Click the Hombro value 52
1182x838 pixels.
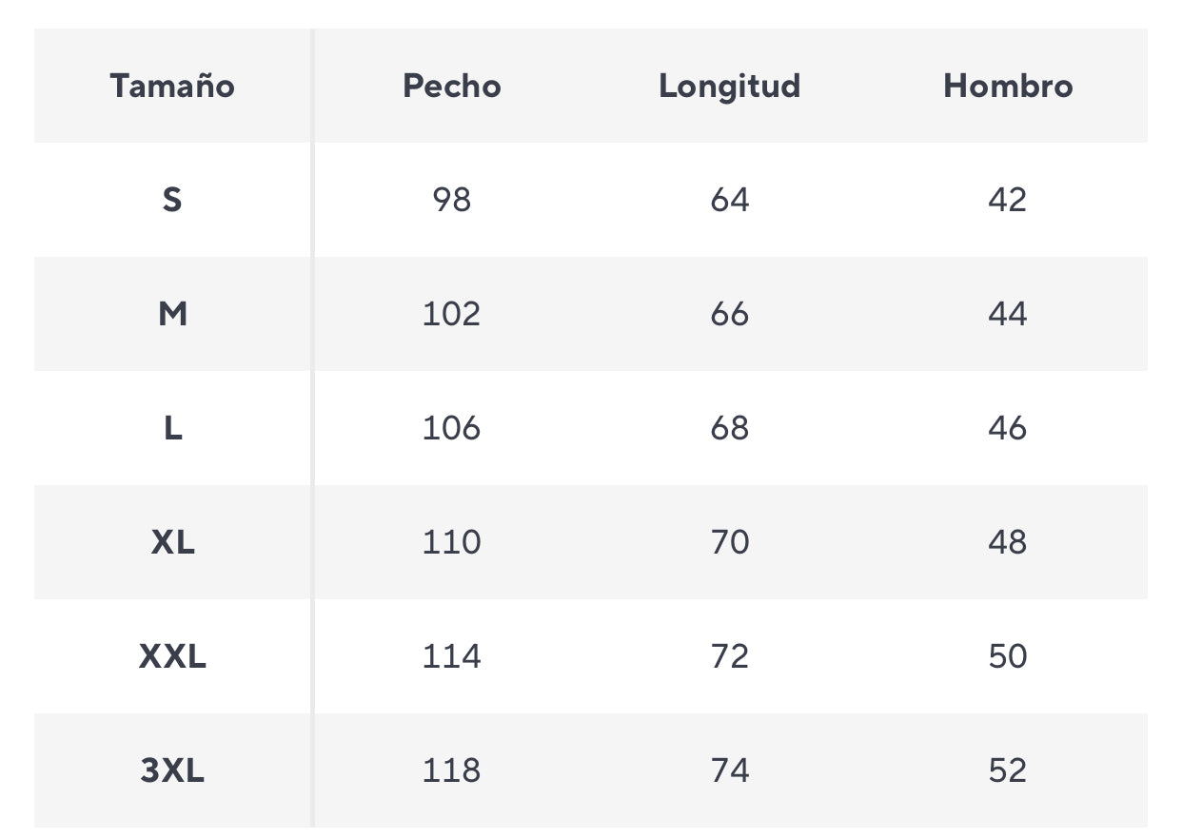(1008, 770)
